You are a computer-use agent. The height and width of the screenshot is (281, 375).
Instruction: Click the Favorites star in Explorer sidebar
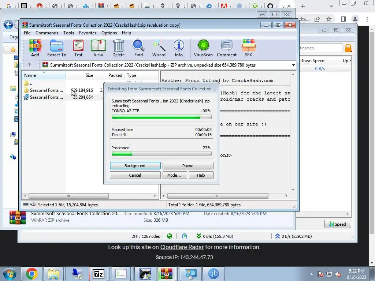click(x=13, y=49)
